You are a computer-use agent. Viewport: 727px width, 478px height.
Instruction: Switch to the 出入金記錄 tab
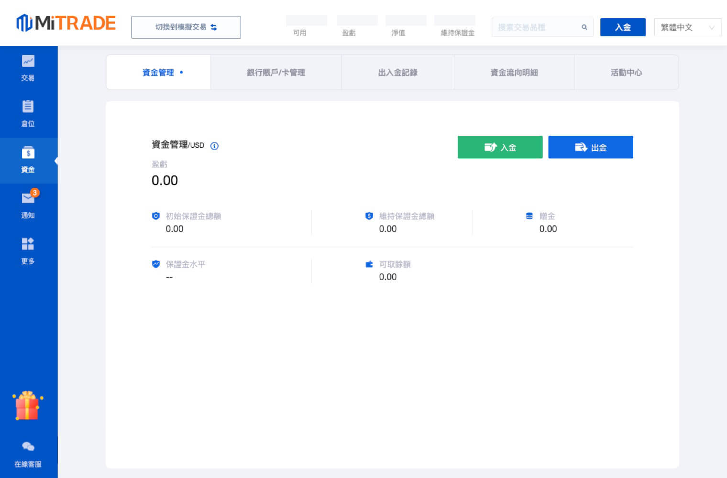(397, 73)
